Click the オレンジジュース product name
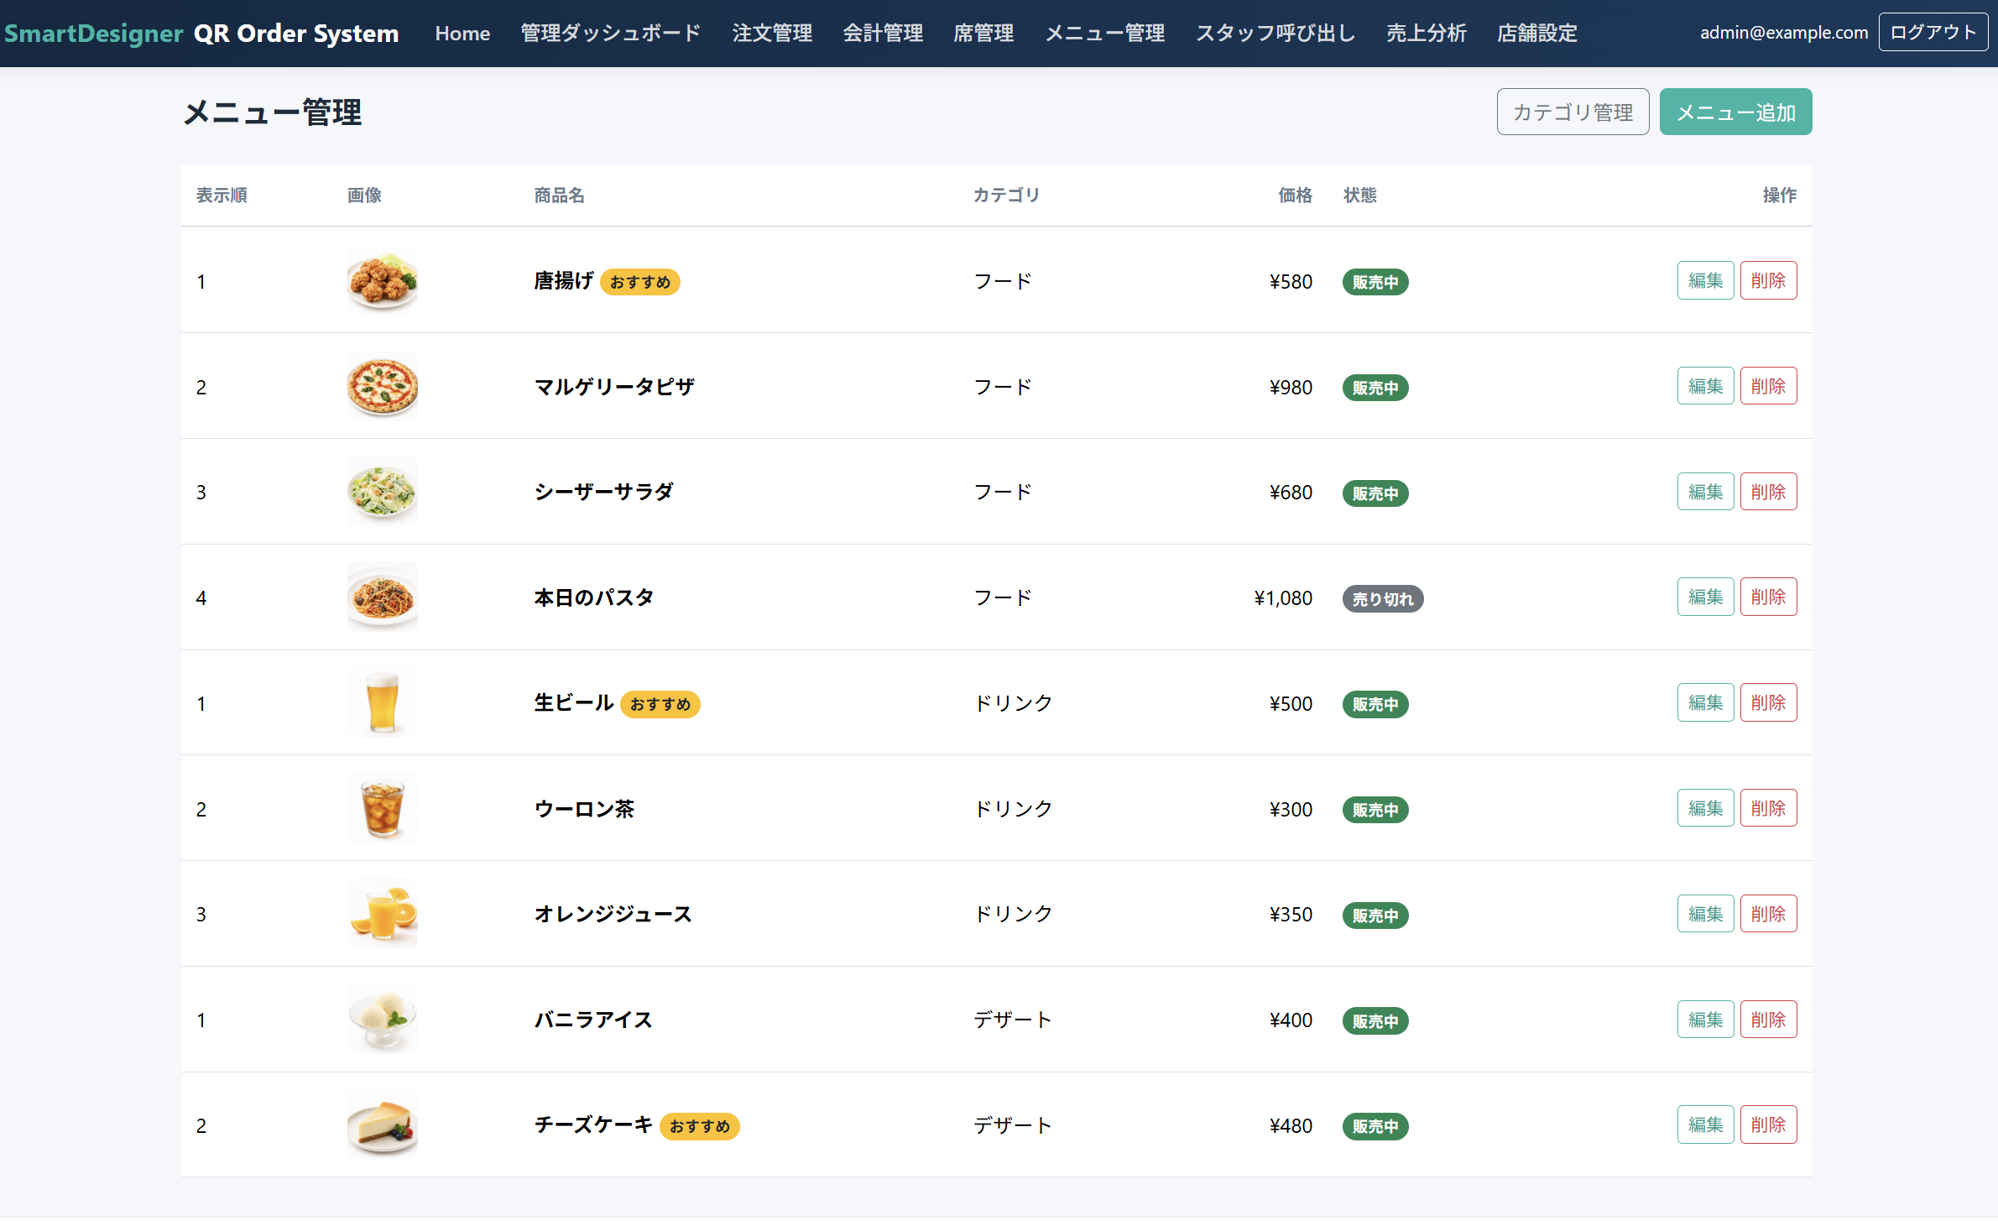1998x1221 pixels. pyautogui.click(x=613, y=914)
